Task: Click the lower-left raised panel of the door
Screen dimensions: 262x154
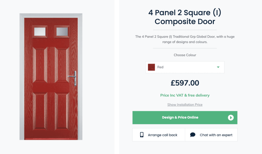Action: 40,111
